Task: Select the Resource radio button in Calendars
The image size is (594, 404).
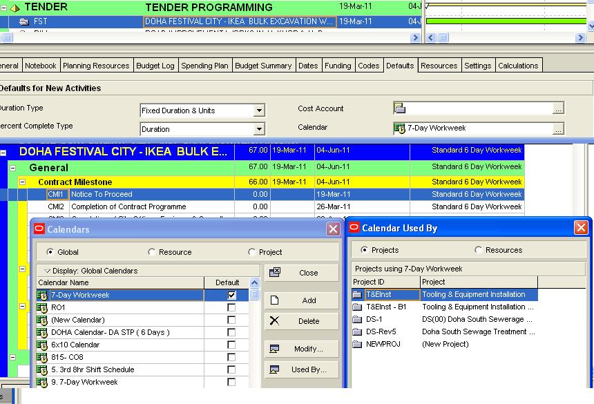Action: 151,252
